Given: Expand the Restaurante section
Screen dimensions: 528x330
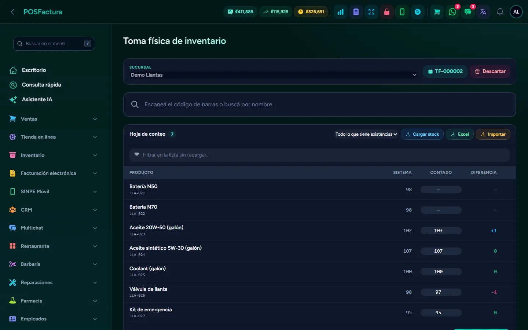Looking at the screenshot, I should click(x=54, y=246).
